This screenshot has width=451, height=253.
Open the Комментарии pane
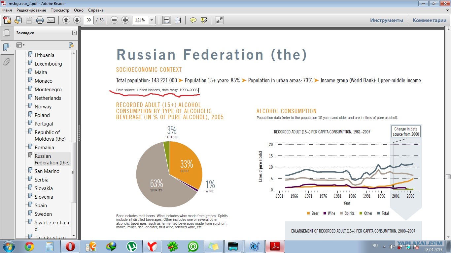click(430, 20)
